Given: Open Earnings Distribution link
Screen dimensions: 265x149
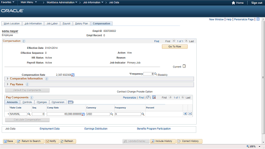Looking at the screenshot, I should click(96, 129).
